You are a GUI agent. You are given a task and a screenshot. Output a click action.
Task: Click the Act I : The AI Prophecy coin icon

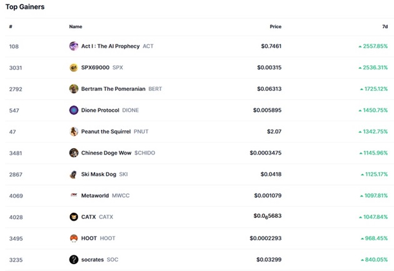click(74, 46)
